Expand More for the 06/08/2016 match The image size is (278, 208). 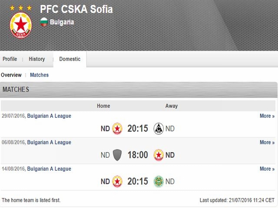point(267,142)
